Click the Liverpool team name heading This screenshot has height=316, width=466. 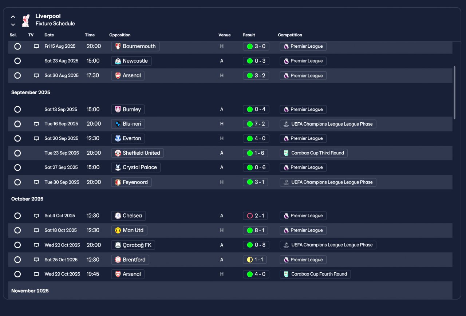point(48,16)
